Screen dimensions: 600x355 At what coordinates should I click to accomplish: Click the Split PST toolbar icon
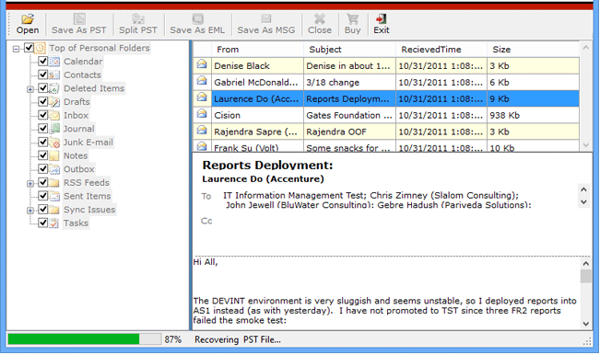138,18
